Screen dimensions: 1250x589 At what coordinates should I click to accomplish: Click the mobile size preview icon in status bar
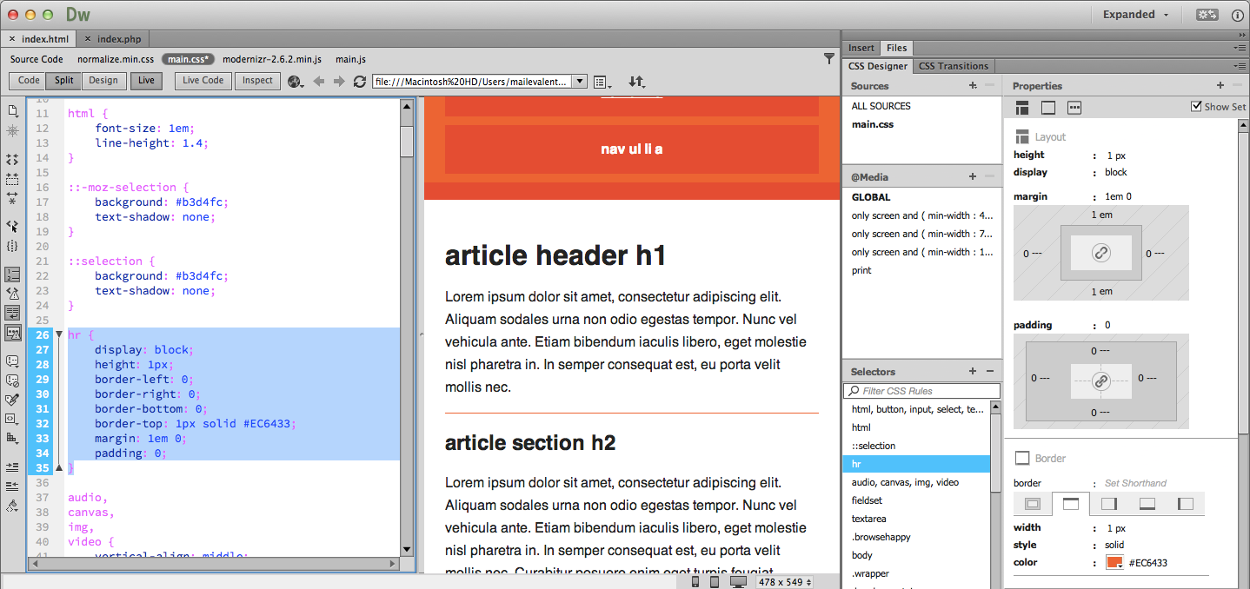coord(695,580)
